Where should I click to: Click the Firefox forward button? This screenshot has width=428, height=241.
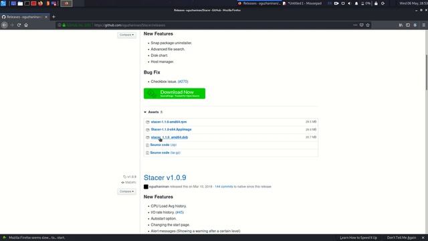[12, 25]
